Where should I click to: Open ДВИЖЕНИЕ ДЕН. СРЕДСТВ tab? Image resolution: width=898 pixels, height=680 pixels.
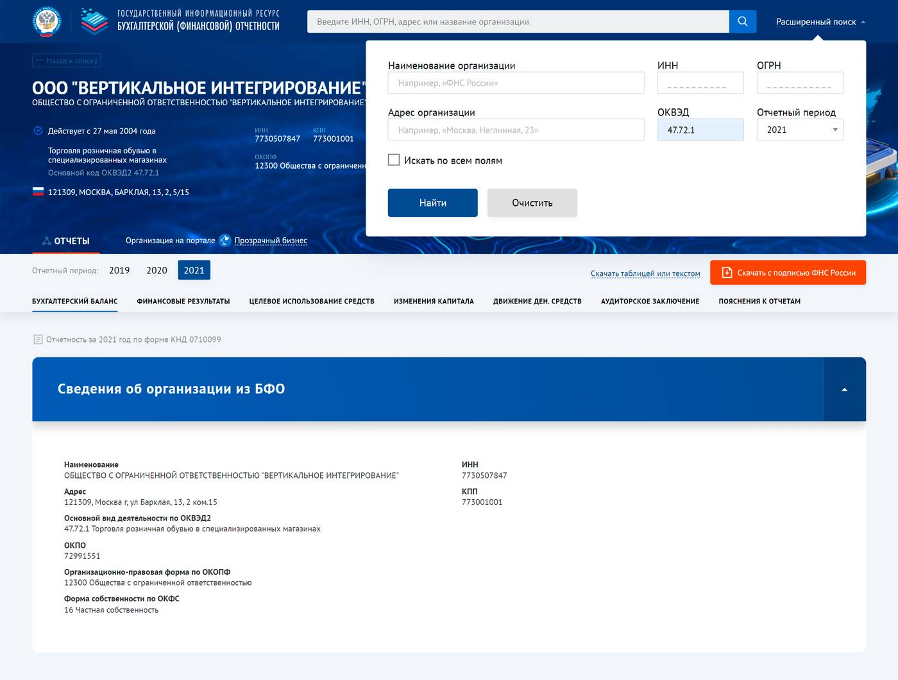[x=538, y=301]
